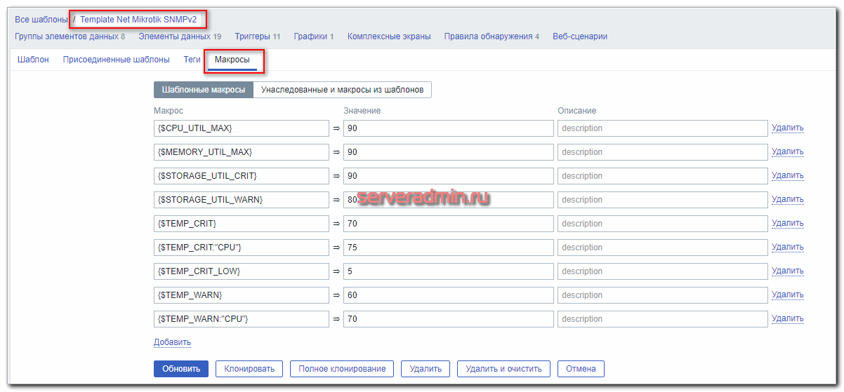Click description field for {$MEMORY_UTIL_MAX}
This screenshot has width=844, height=392.
pyautogui.click(x=662, y=152)
